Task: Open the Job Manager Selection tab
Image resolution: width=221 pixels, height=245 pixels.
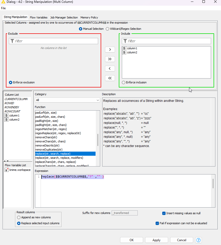Action: click(64, 17)
